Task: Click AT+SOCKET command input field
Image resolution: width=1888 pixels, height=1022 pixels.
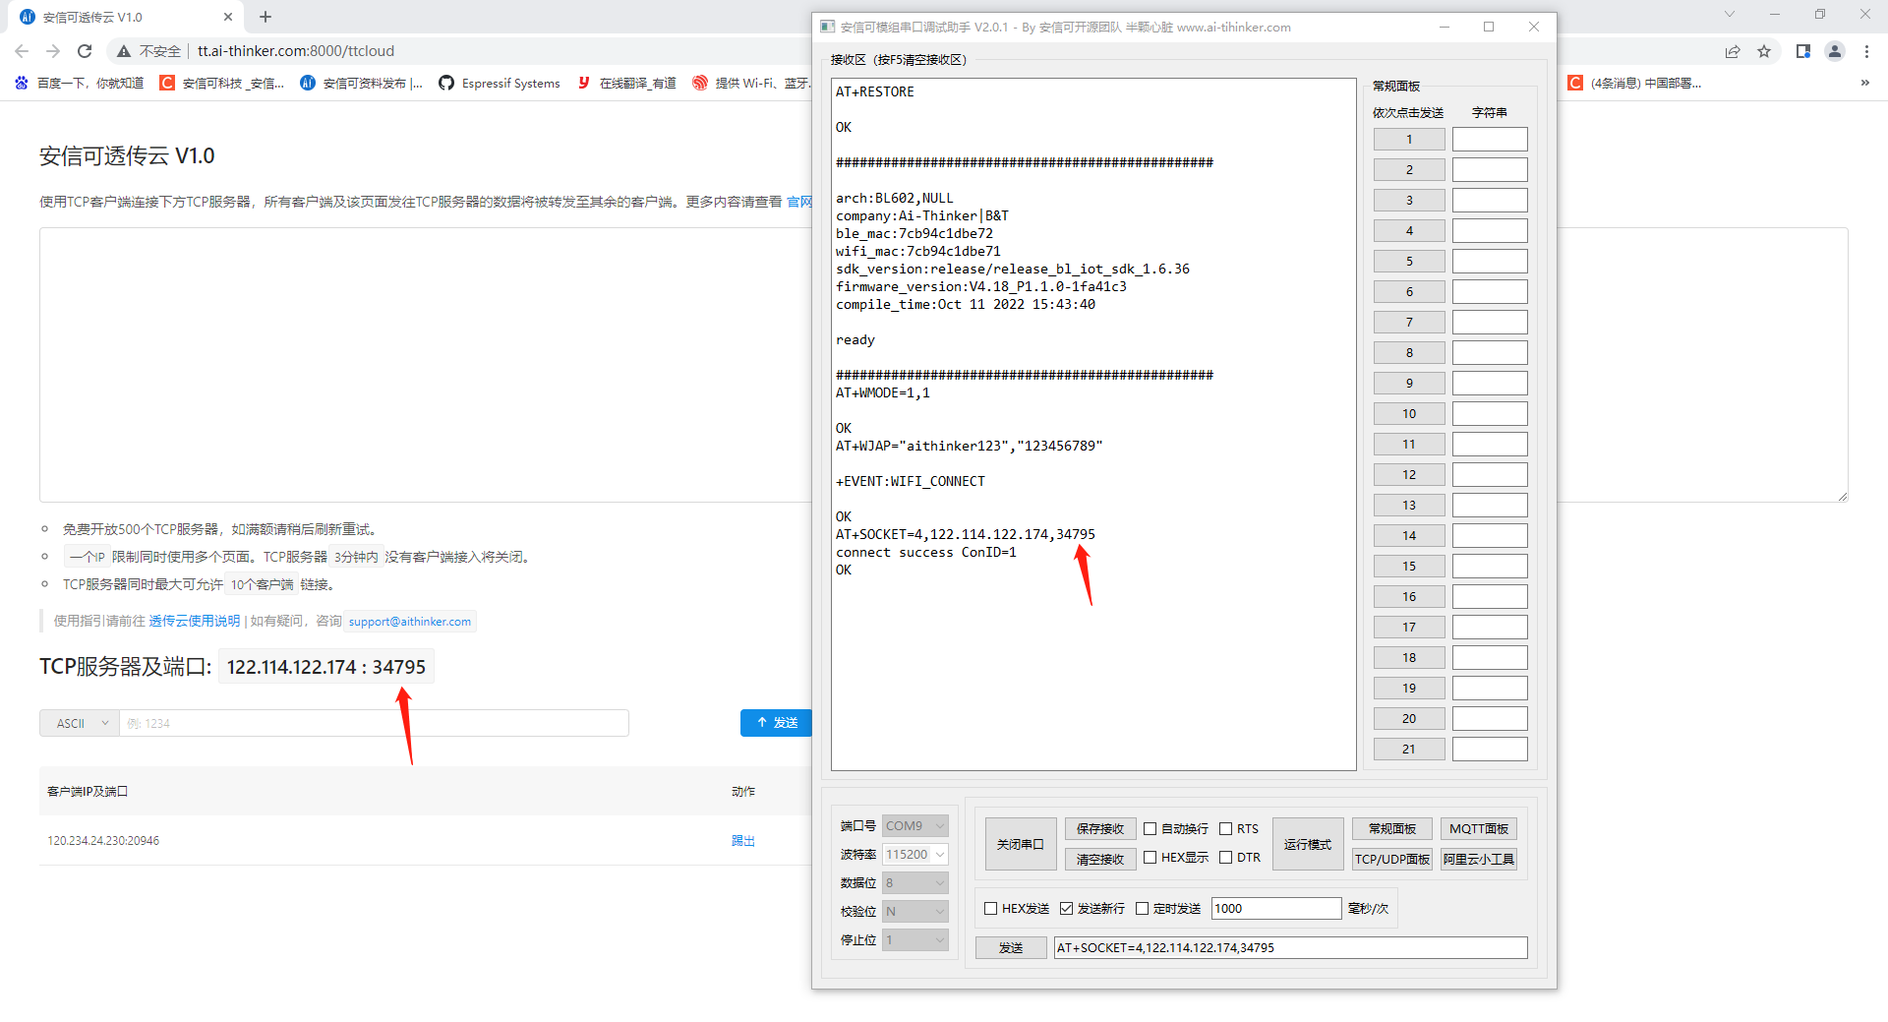Action: coord(1290,948)
